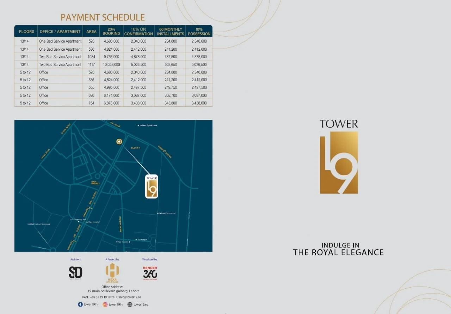Click the monthly installment 502,650
This screenshot has width=451, height=314.
click(171, 64)
